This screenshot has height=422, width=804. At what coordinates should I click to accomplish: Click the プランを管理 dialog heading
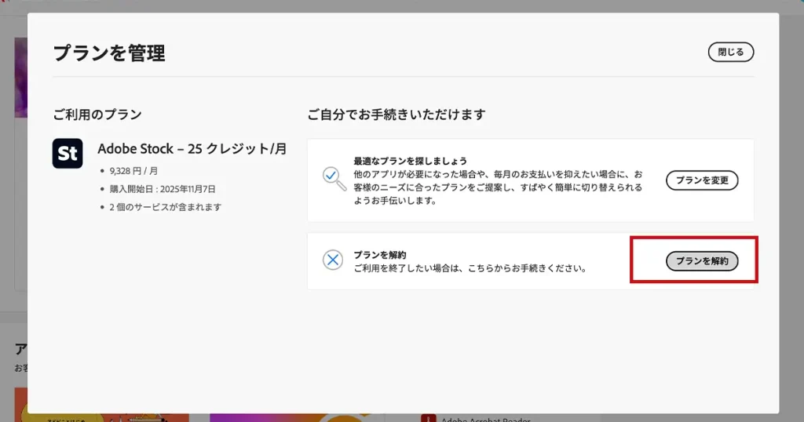[109, 53]
